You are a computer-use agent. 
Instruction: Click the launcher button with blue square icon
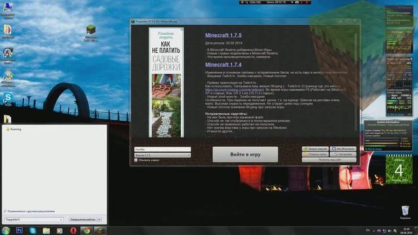click(x=343, y=149)
